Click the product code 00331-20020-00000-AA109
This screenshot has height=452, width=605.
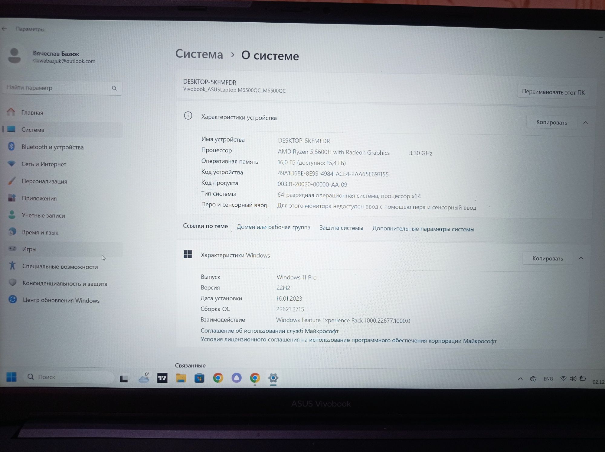pyautogui.click(x=312, y=184)
